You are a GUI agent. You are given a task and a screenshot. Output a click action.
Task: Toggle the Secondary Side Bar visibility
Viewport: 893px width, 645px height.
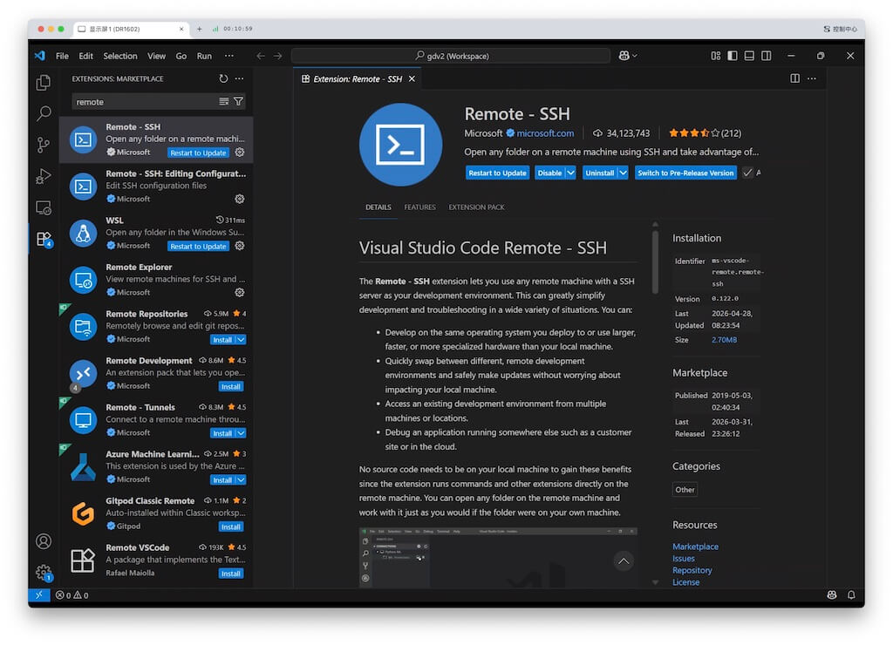tap(766, 55)
